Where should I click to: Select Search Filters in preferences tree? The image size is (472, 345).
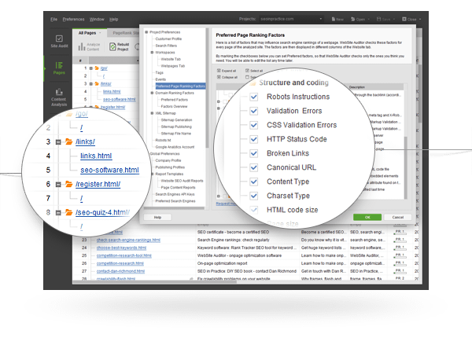click(x=166, y=46)
